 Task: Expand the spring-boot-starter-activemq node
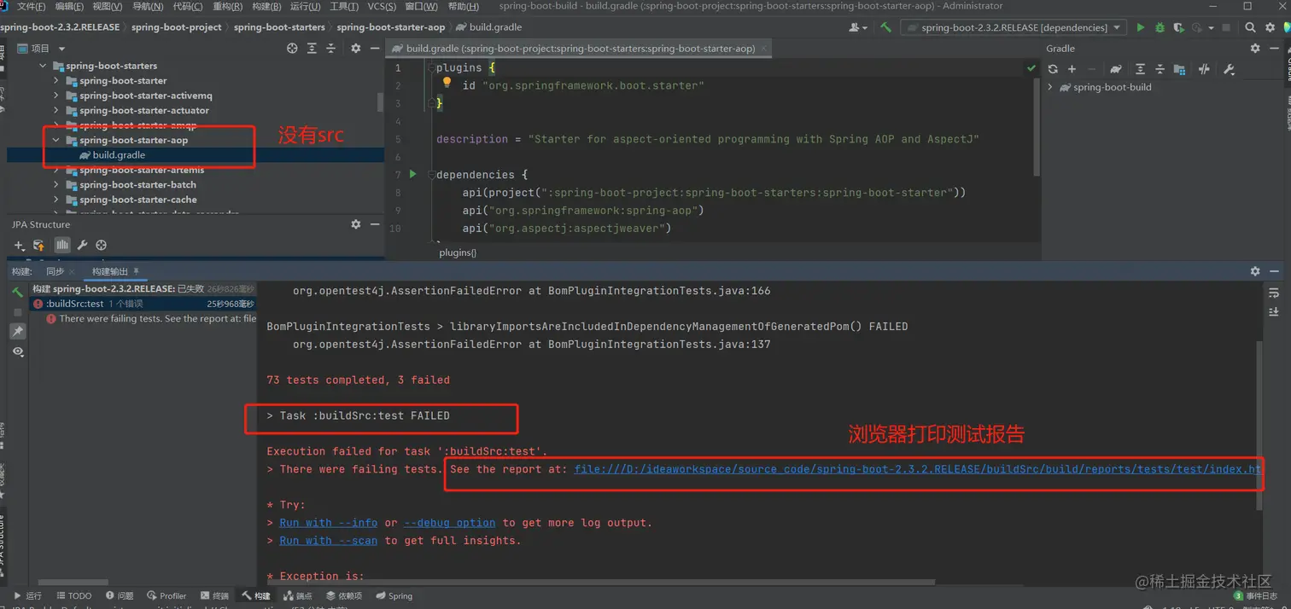coord(56,96)
